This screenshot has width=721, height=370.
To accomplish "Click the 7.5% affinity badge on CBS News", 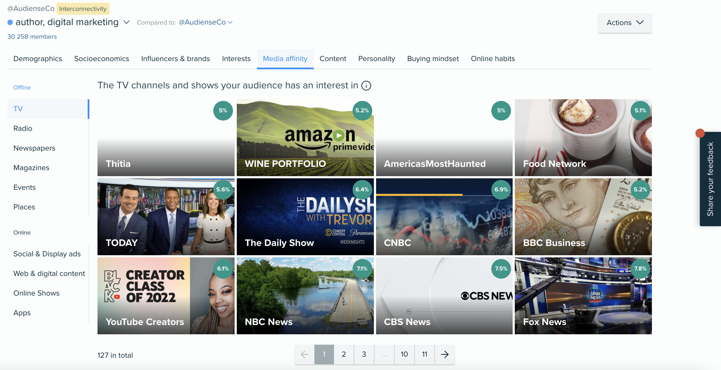I will (501, 269).
